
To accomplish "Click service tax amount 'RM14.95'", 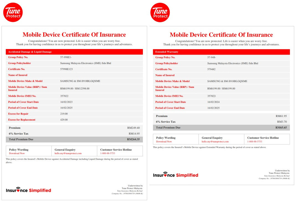I will pos(134,134).
